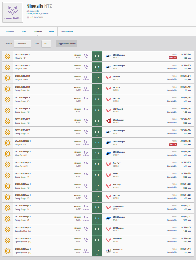The width and height of the screenshot is (196, 260).
Task: Click the Mieru team logo
Action: pos(108,175)
